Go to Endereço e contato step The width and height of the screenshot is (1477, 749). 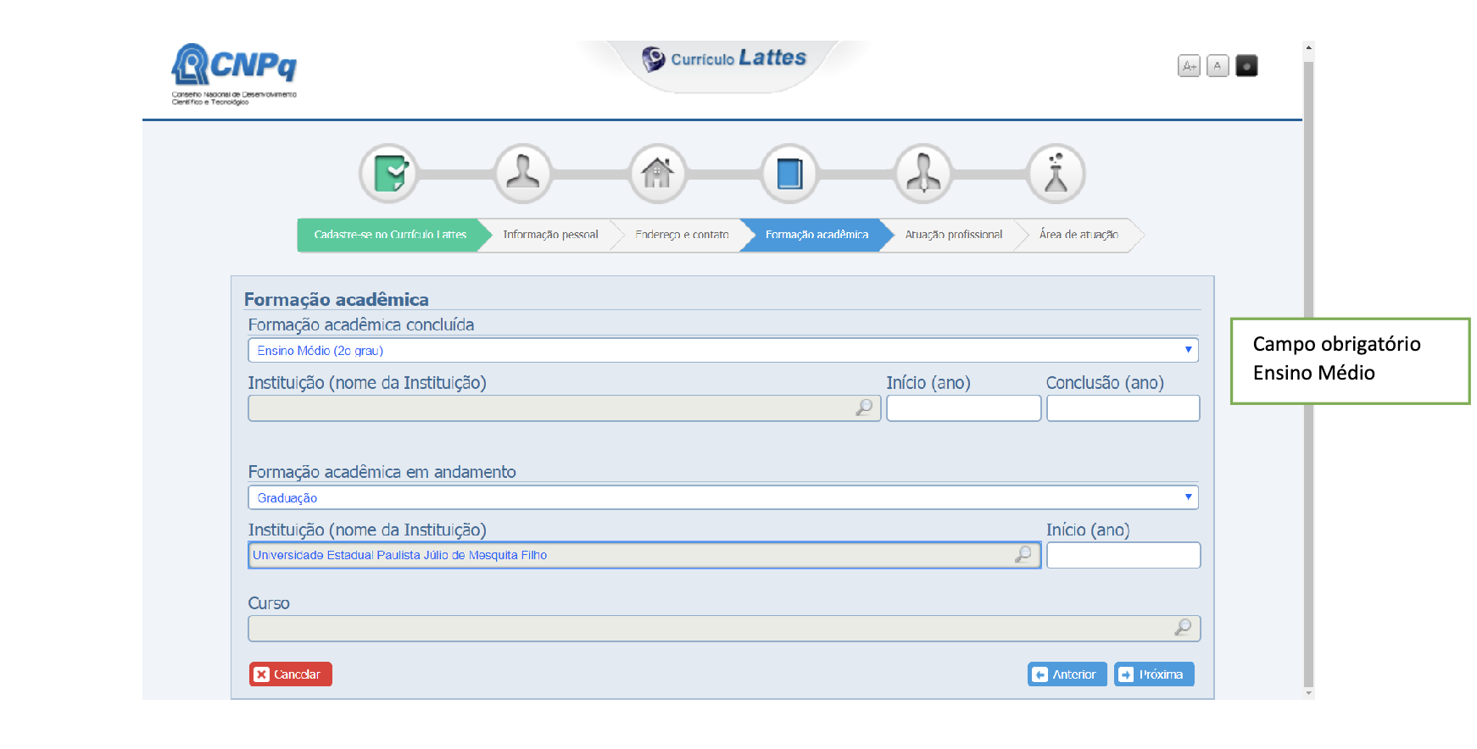click(682, 235)
